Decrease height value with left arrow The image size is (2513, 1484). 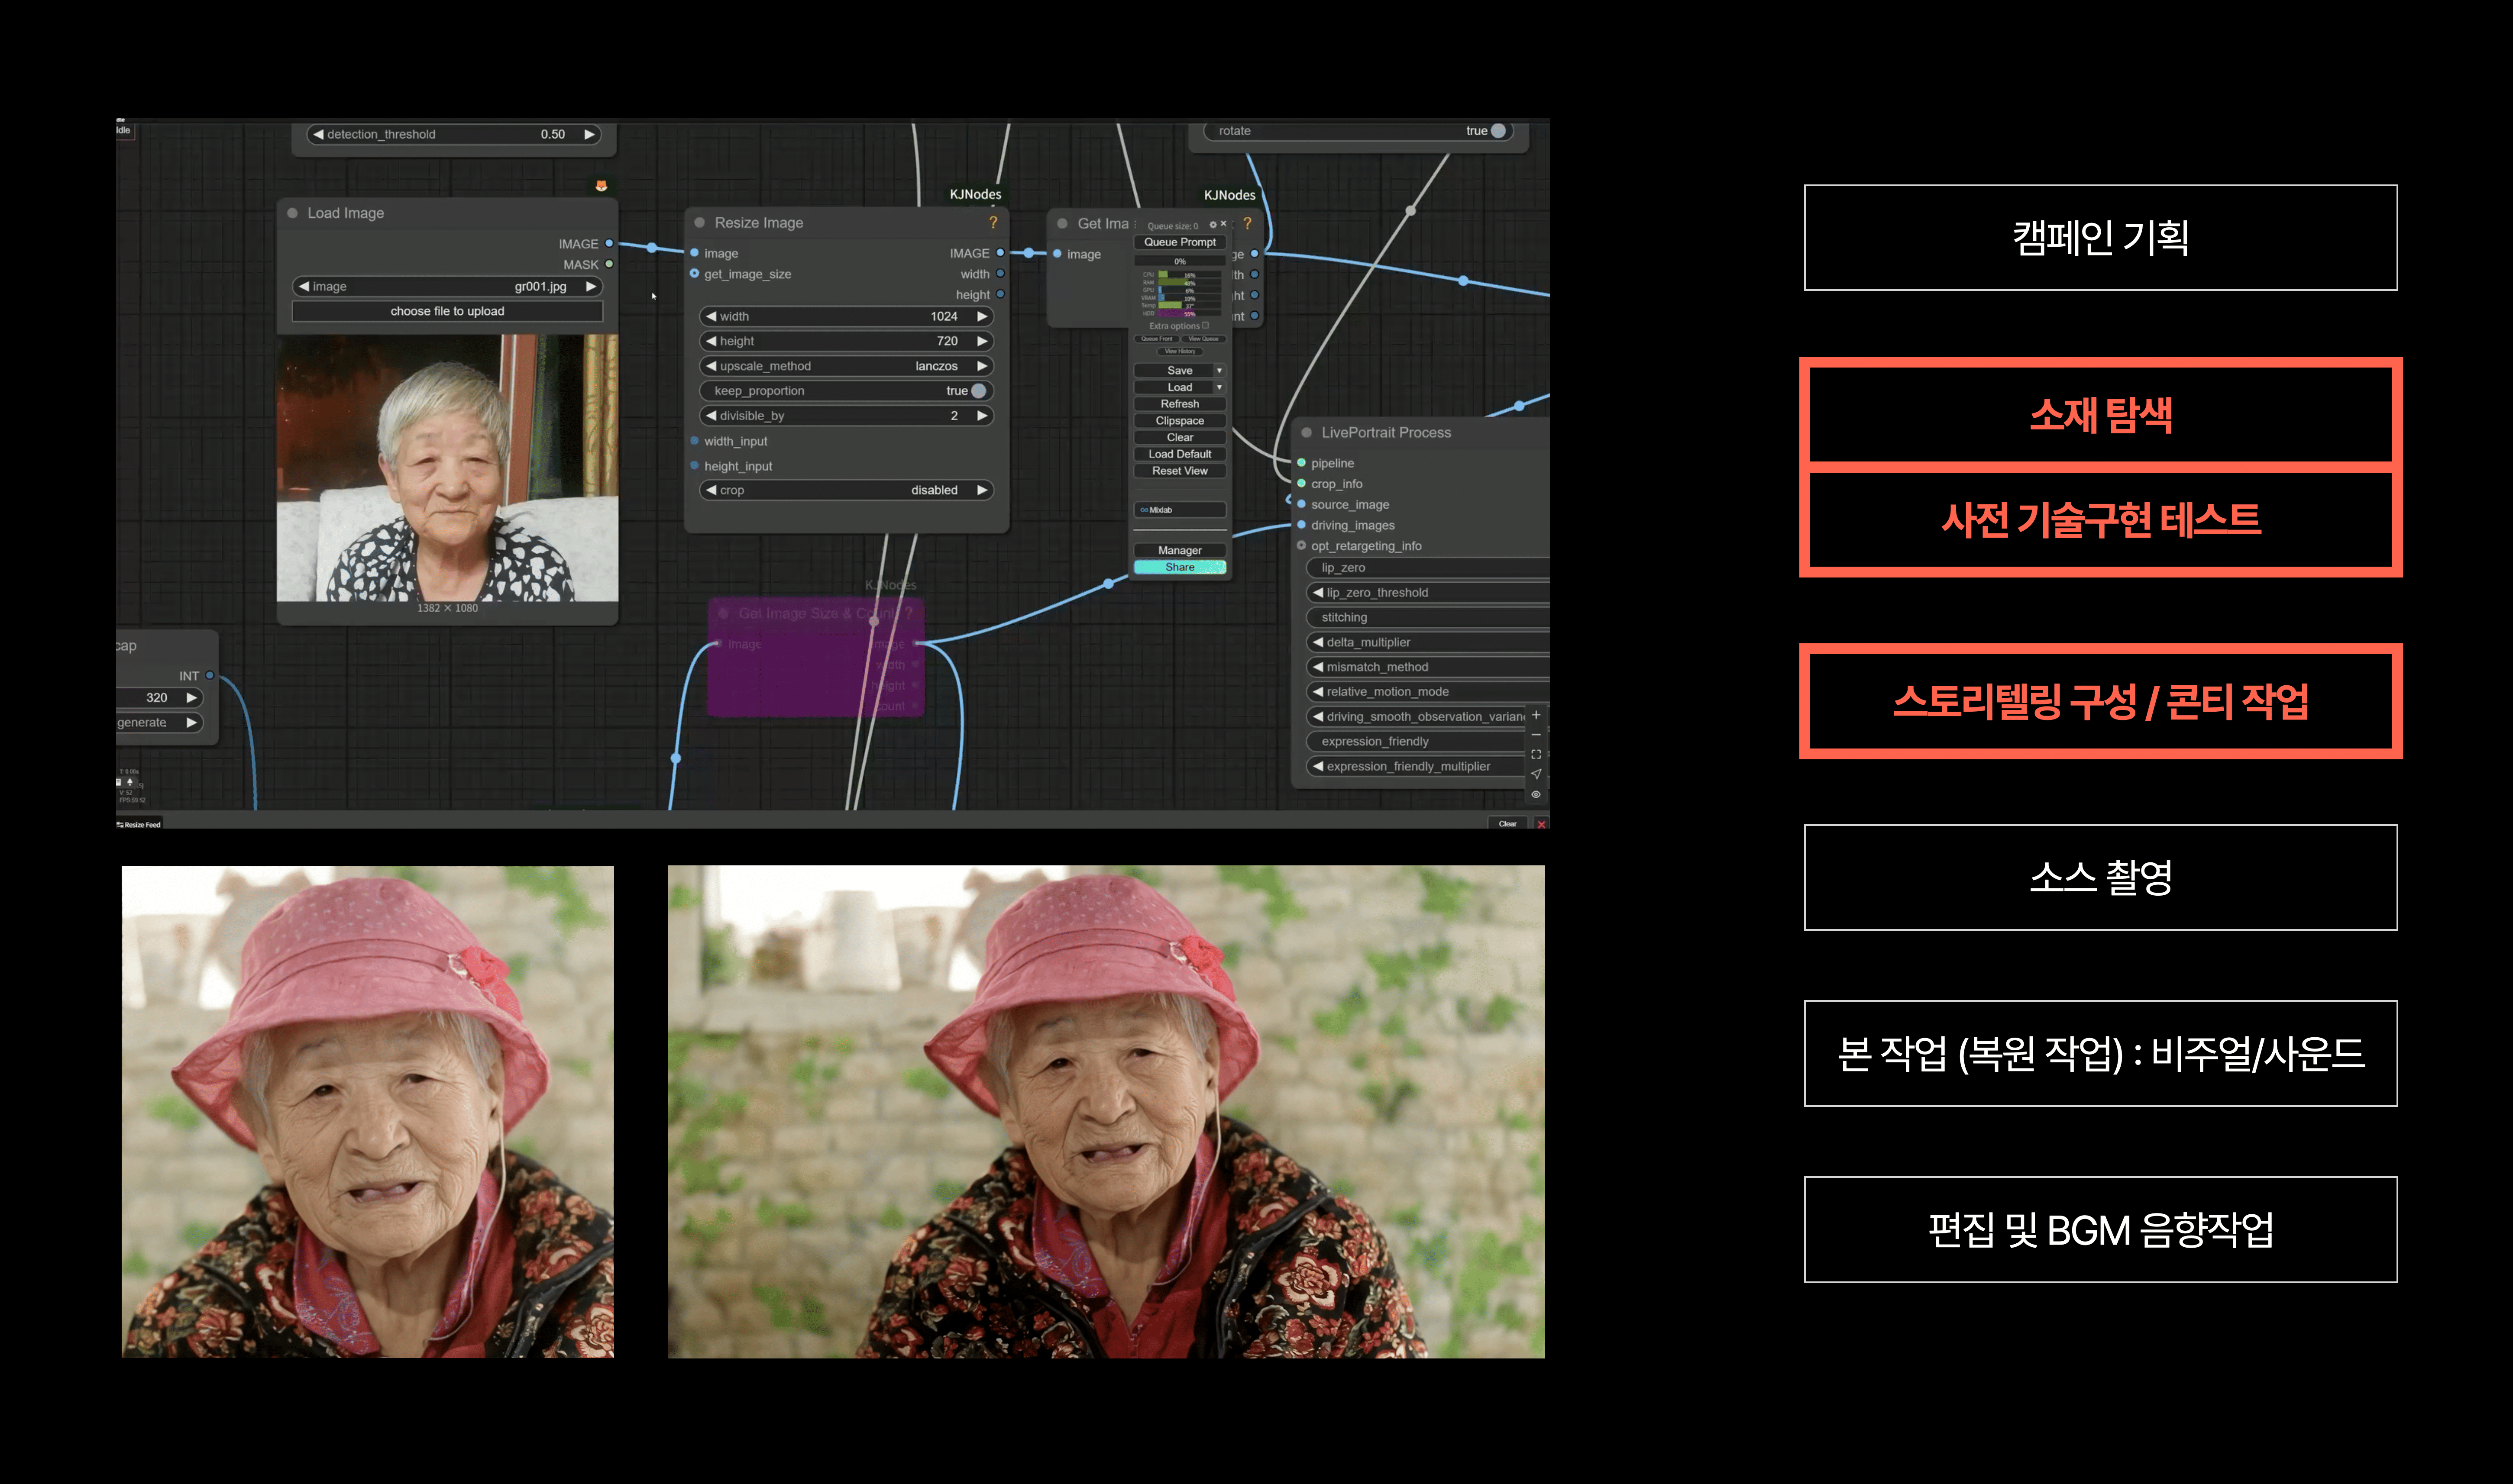click(x=710, y=341)
